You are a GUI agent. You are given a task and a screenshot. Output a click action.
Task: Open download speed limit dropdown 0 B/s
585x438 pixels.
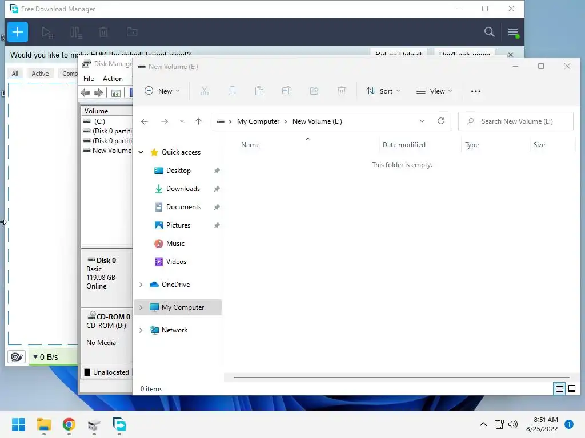click(46, 357)
